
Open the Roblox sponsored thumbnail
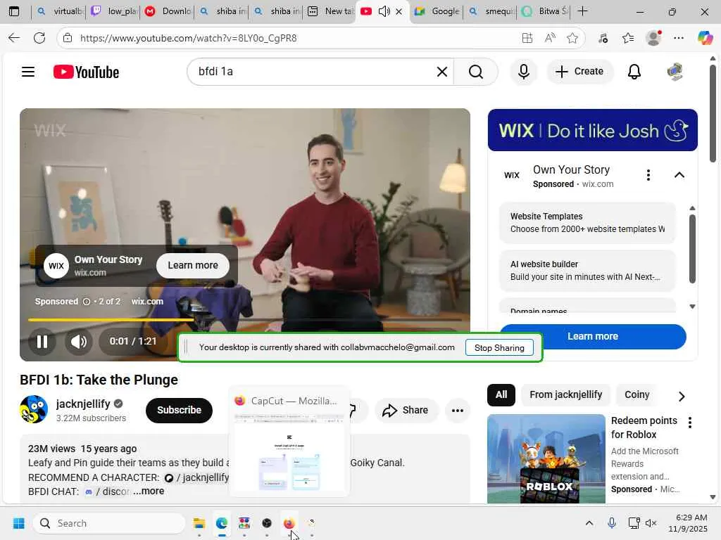coord(546,458)
